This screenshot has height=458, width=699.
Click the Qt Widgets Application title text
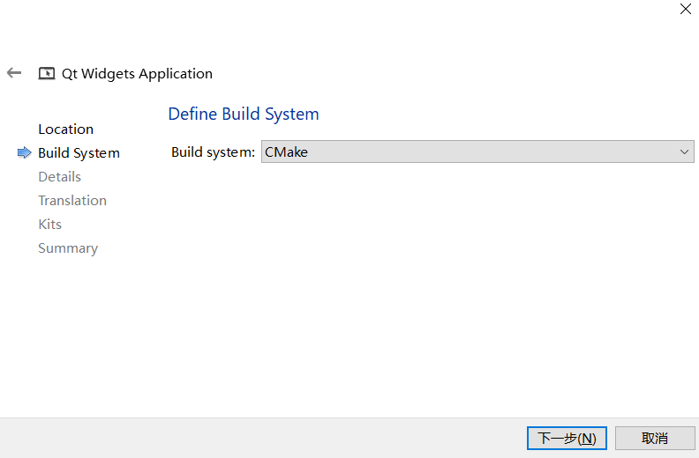137,74
